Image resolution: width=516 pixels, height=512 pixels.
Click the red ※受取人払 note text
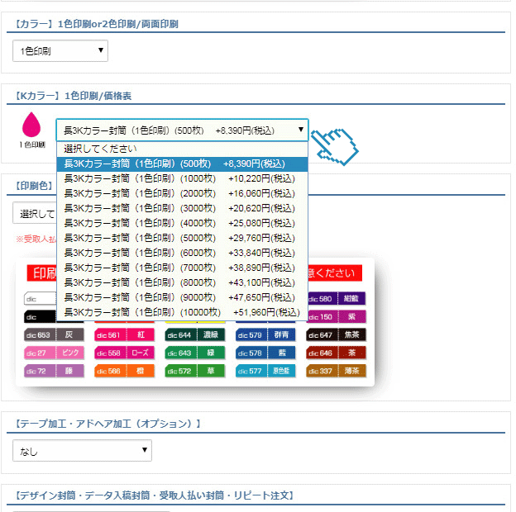click(36, 239)
